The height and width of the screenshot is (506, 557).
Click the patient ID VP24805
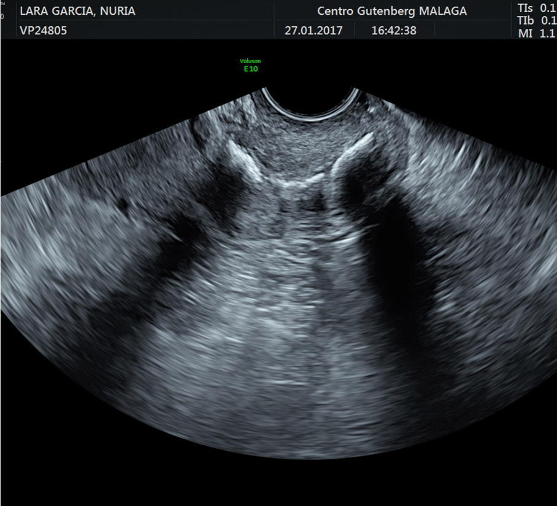[44, 31]
